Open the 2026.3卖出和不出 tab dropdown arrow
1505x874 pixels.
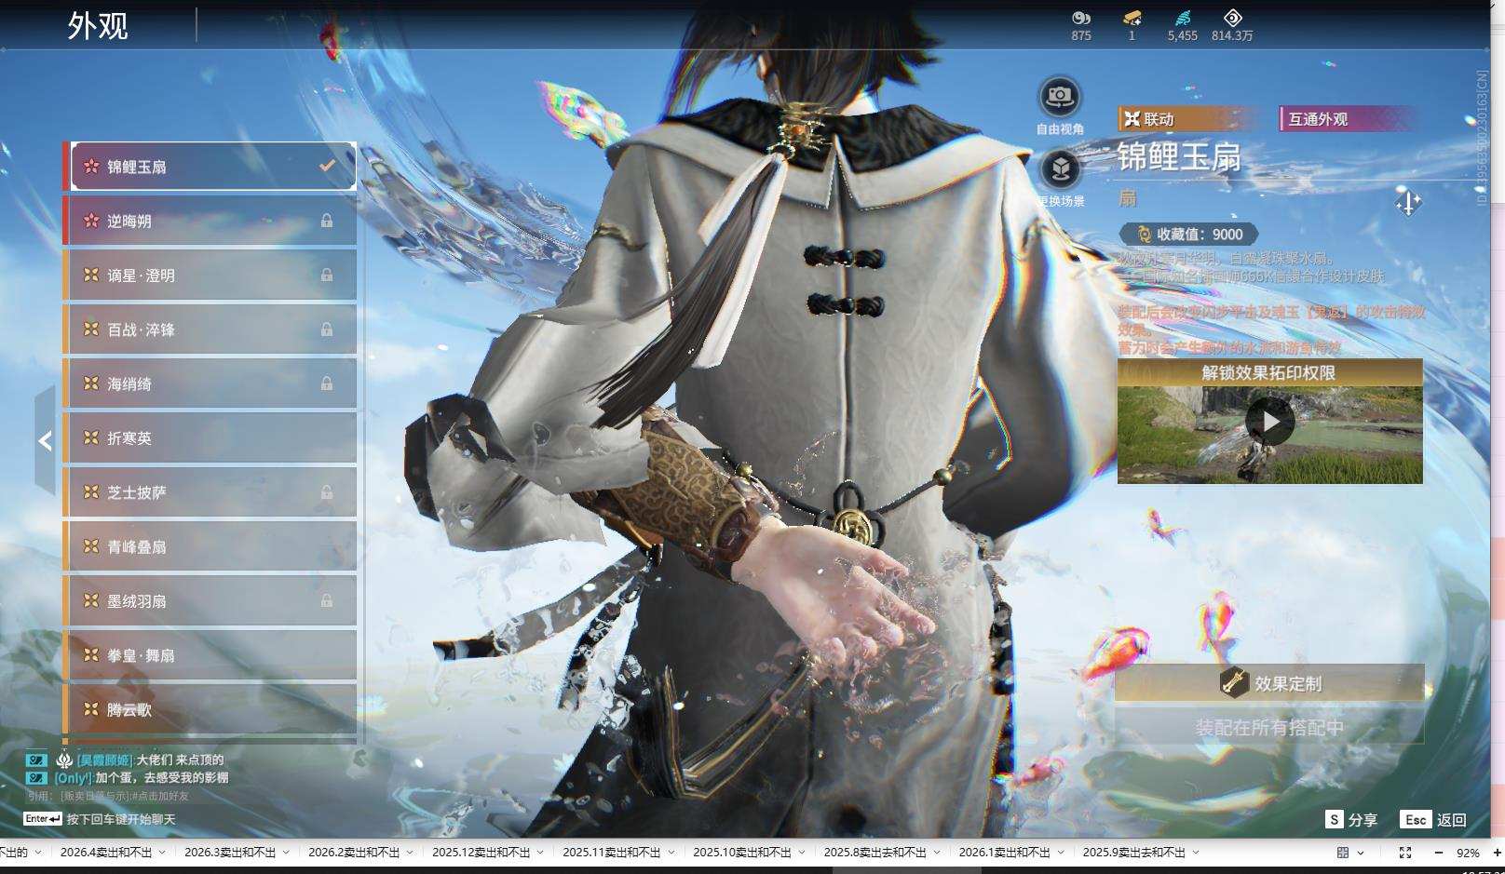coord(286,853)
